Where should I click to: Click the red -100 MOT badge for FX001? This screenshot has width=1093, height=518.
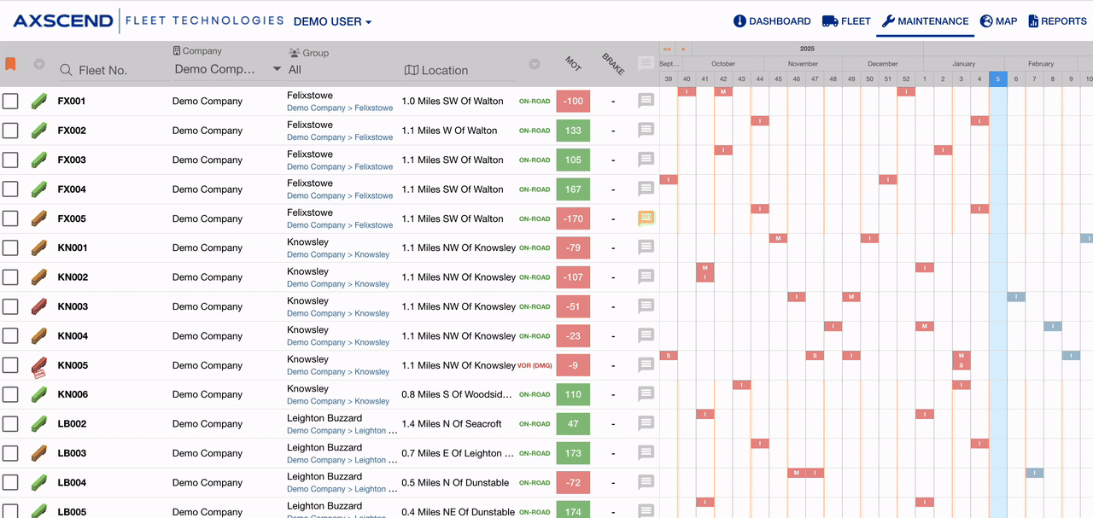[573, 101]
